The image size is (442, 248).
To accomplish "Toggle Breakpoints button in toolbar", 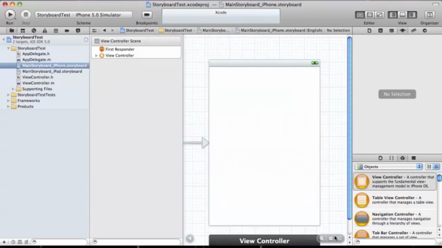I will (x=146, y=14).
